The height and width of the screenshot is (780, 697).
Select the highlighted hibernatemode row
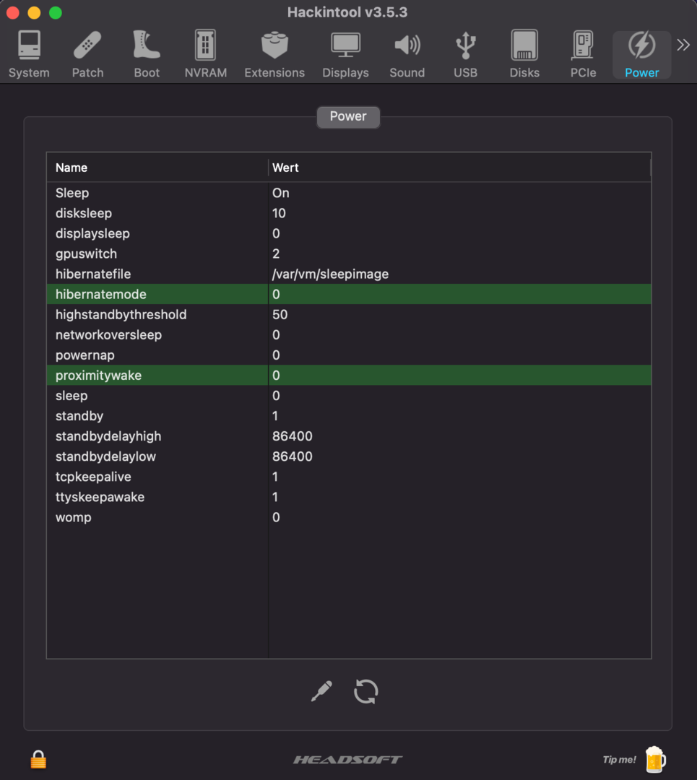[349, 295]
